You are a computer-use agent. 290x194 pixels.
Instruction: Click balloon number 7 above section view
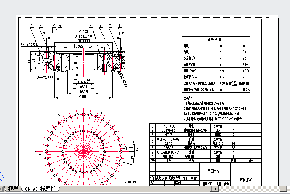(110, 26)
